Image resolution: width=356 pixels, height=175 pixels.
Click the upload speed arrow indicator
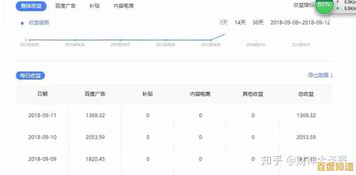(x=338, y=2)
